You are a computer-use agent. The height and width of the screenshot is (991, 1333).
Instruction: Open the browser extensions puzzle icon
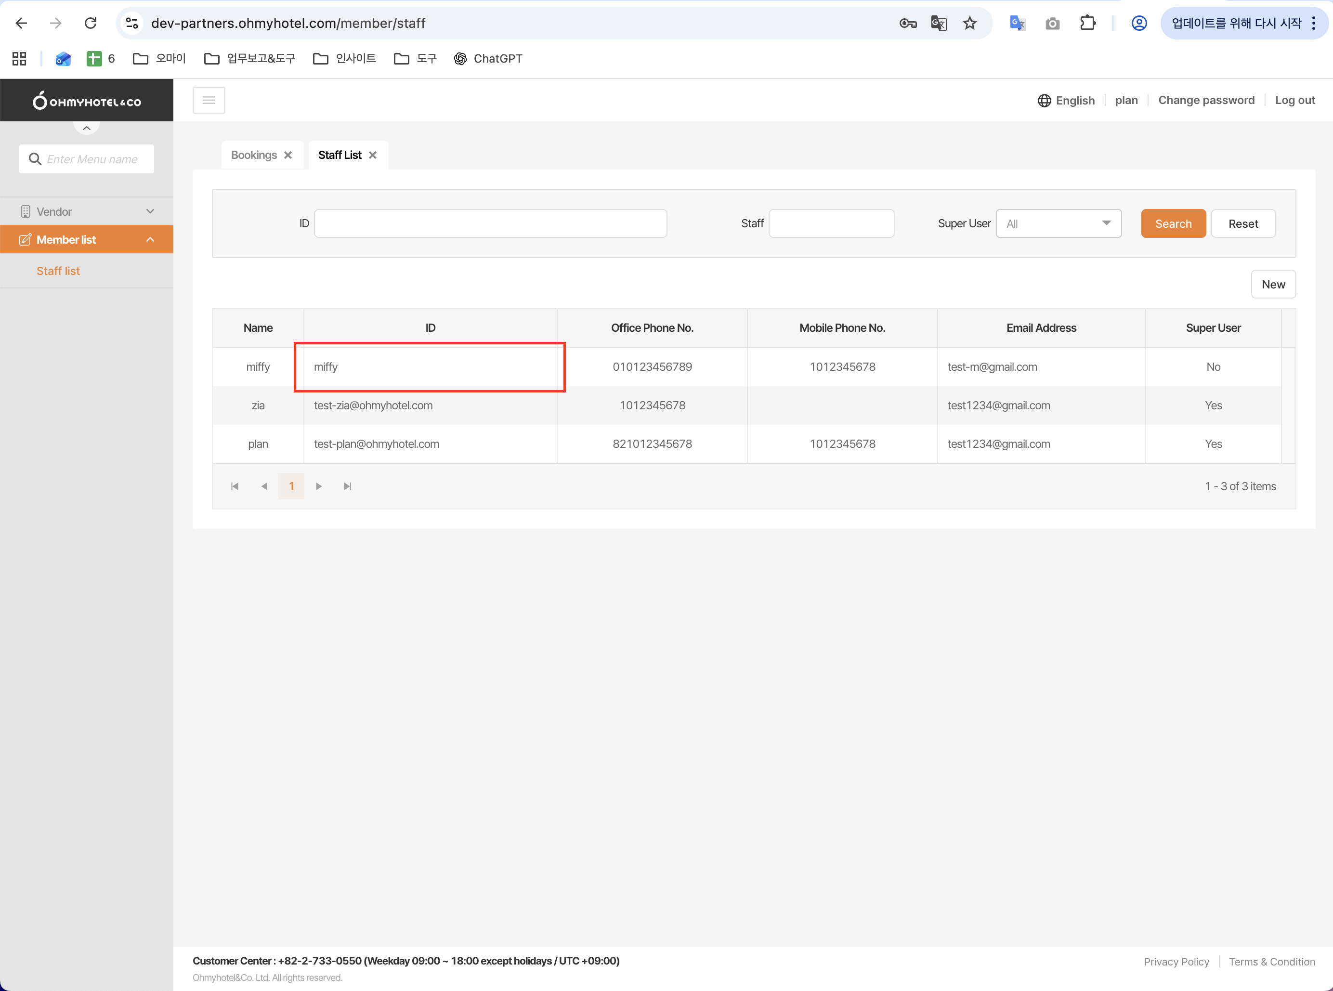pyautogui.click(x=1087, y=24)
